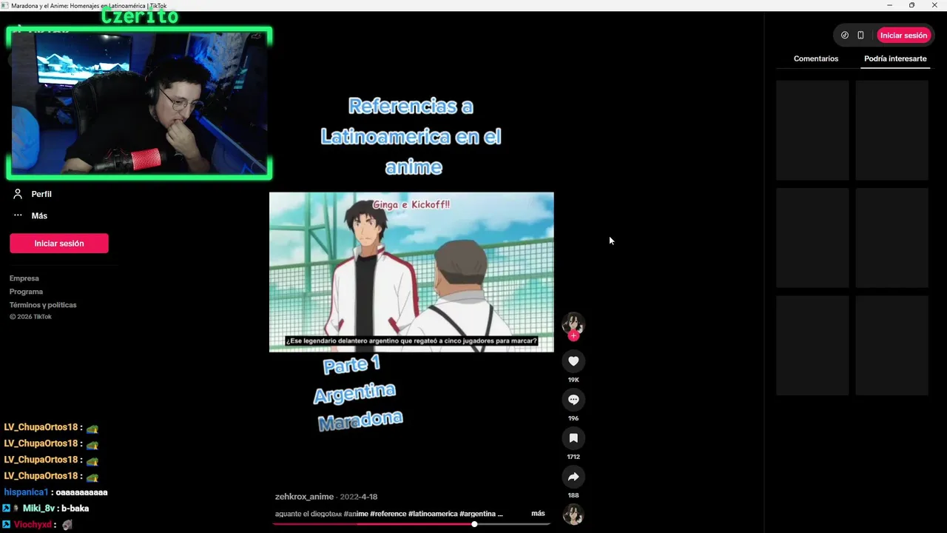947x533 pixels.
Task: Click the 19K likes count
Action: (x=573, y=380)
